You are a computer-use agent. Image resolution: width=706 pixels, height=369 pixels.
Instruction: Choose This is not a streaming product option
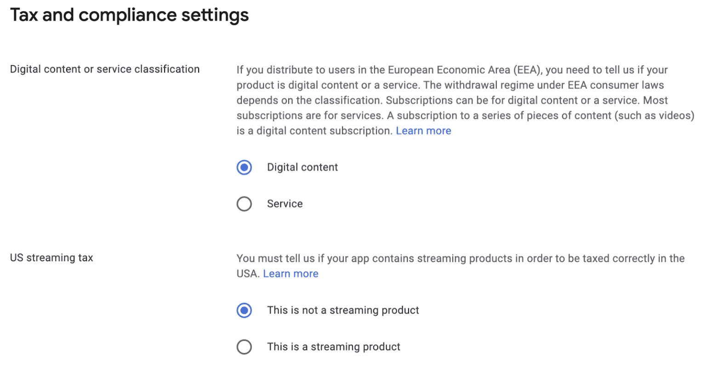click(245, 310)
